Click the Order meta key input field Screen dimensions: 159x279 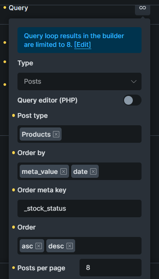coord(79,208)
